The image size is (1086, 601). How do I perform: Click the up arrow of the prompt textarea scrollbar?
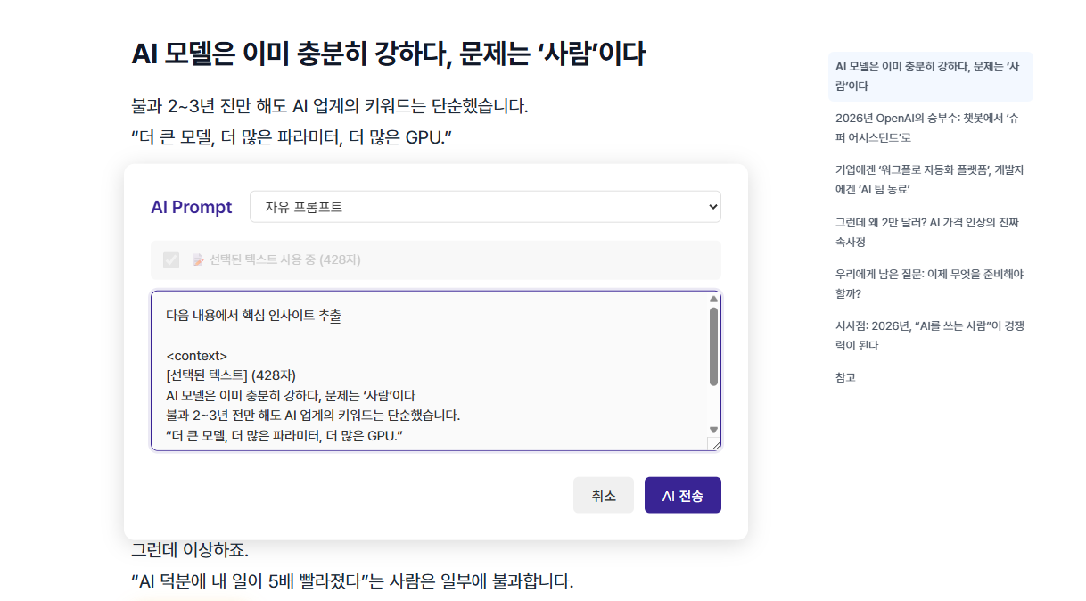point(713,300)
